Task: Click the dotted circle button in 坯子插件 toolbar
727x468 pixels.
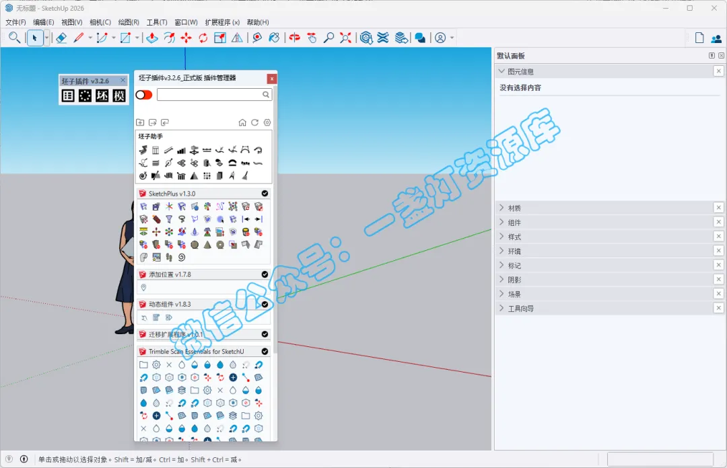Action: [x=85, y=96]
